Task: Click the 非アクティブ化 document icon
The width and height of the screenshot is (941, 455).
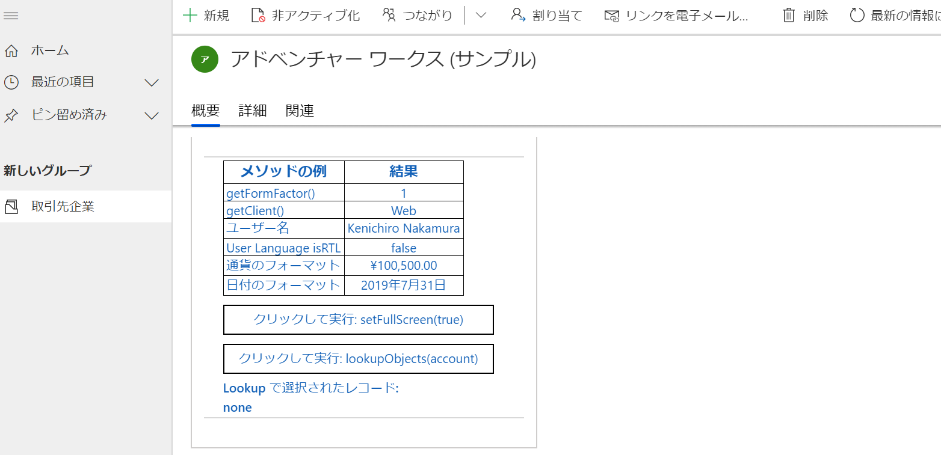Action: click(258, 16)
